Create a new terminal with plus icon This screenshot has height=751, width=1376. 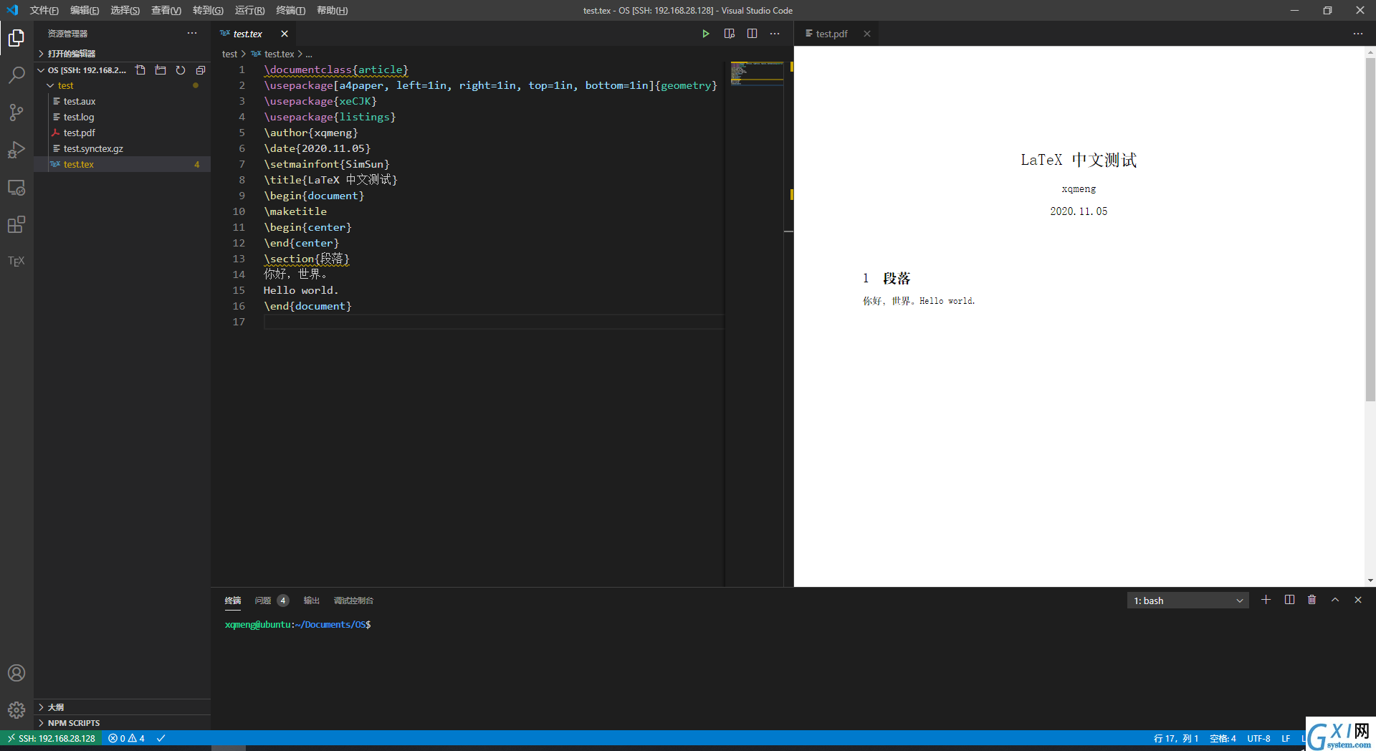coord(1266,600)
